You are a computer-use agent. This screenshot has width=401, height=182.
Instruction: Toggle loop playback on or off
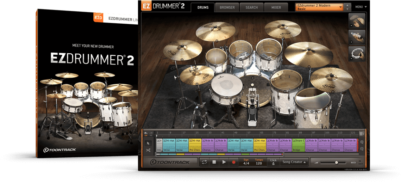204,162
